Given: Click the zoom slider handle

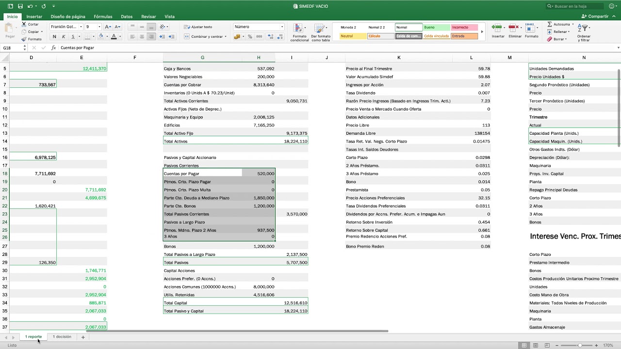Looking at the screenshot, I should (x=580, y=345).
